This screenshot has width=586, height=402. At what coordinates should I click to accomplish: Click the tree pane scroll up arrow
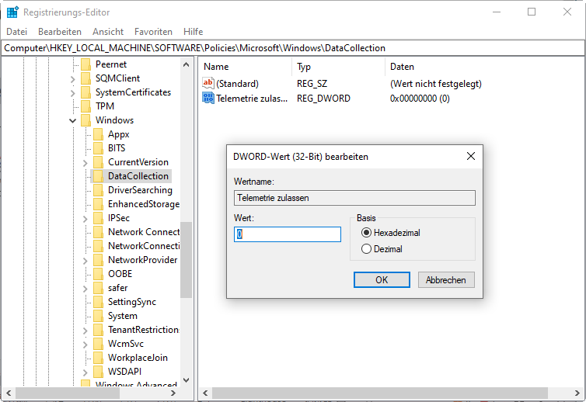point(186,64)
